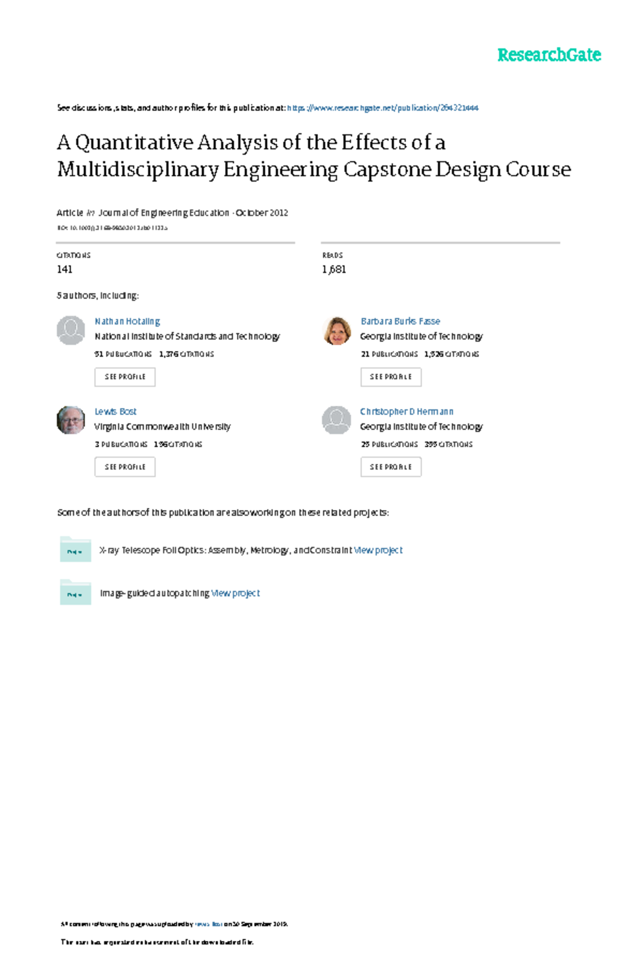
Task: Click the ResearchGate logo
Action: [548, 55]
